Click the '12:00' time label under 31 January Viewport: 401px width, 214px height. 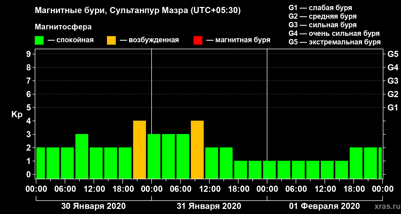(x=210, y=189)
